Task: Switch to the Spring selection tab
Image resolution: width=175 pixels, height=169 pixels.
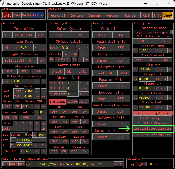Action: pos(77,15)
